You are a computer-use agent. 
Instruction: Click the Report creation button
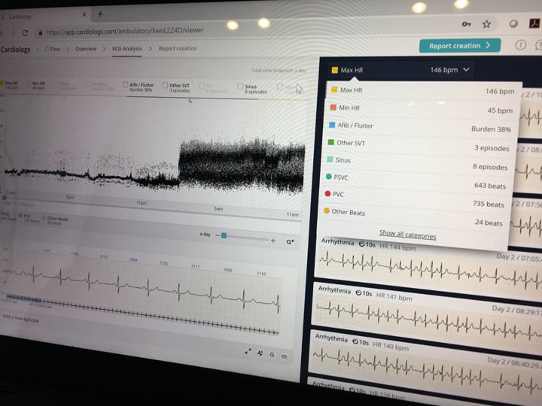[x=460, y=46]
